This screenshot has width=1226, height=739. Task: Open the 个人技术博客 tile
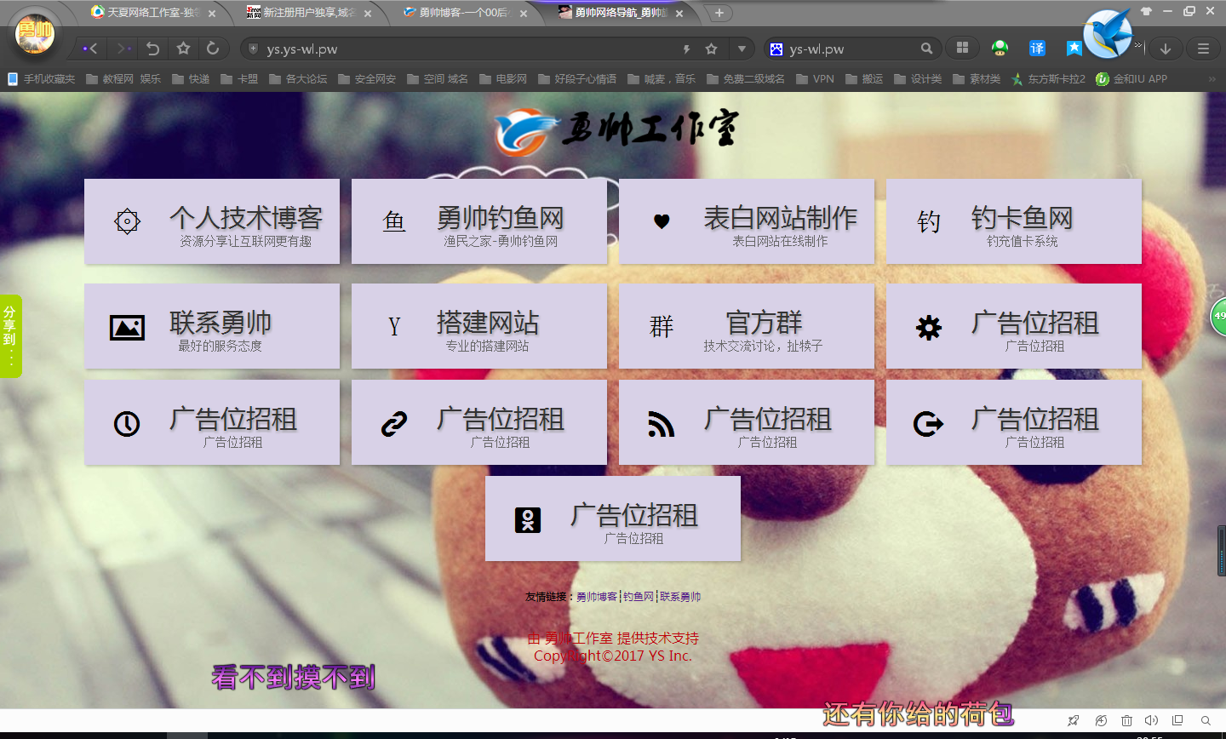[x=212, y=221]
